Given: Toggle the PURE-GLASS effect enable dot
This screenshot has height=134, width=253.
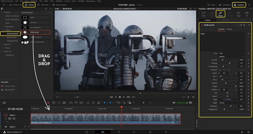Looking at the screenshot, I should (x=202, y=25).
